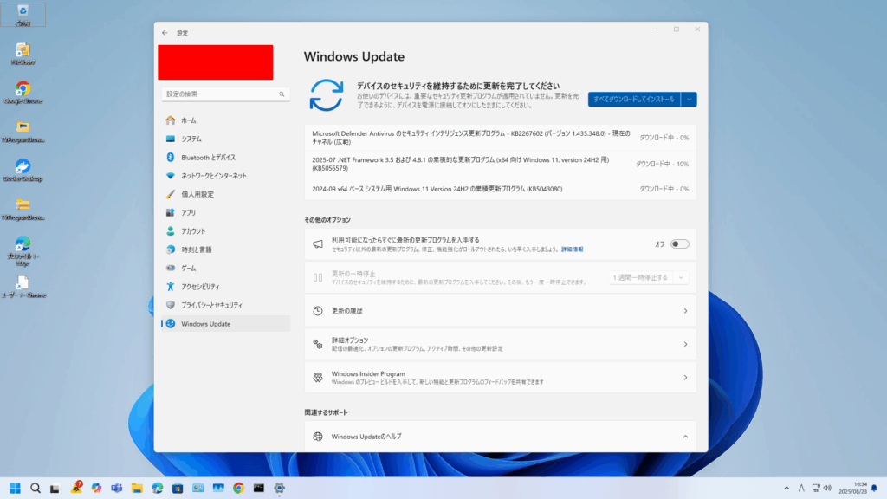Click the IME input mode indicator A
887x499 pixels.
click(x=801, y=489)
